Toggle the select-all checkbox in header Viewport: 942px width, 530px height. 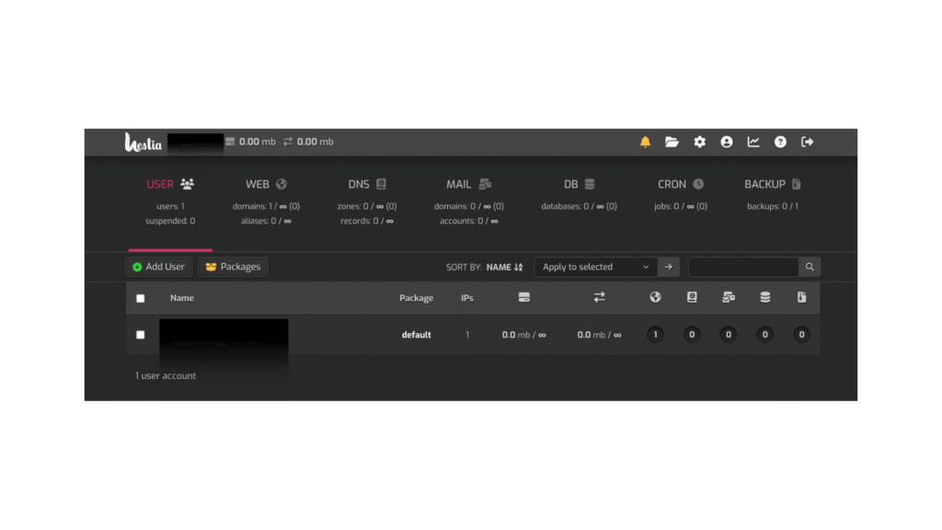click(x=141, y=298)
